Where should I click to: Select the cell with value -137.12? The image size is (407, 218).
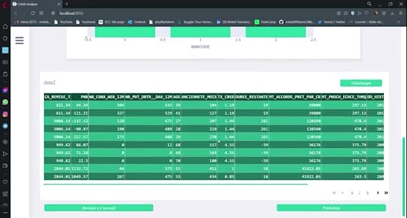[80, 121]
